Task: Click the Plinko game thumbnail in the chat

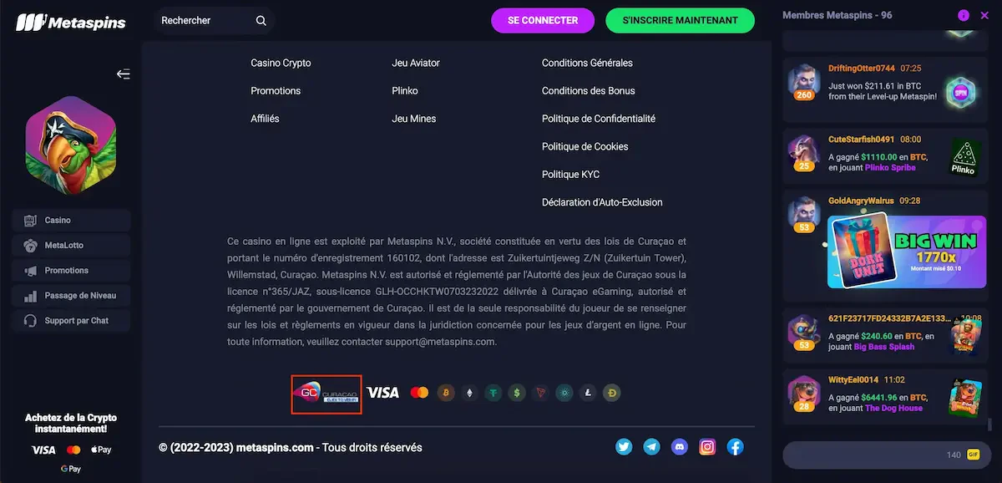Action: [963, 157]
